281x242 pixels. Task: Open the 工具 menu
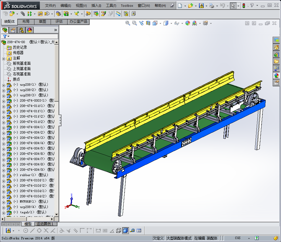point(111,6)
